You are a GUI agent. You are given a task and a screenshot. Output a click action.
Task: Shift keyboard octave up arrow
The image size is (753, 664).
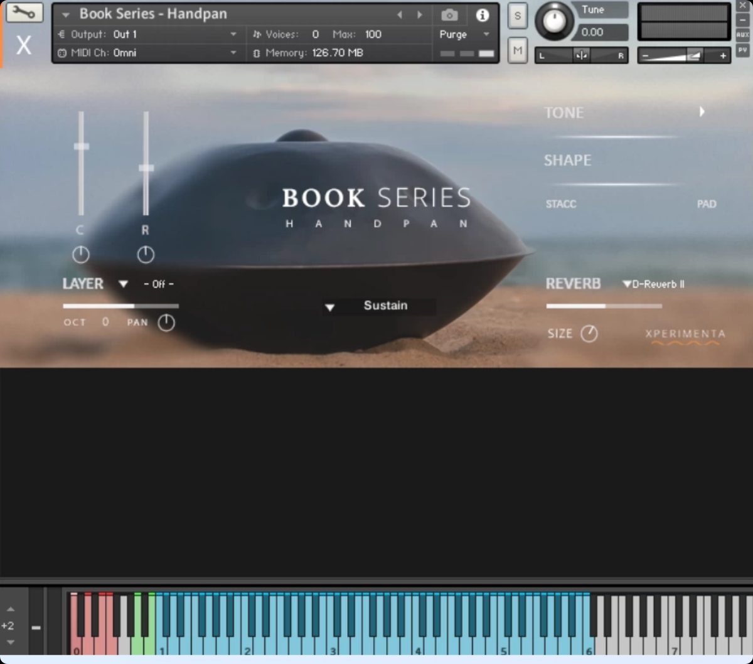point(10,609)
